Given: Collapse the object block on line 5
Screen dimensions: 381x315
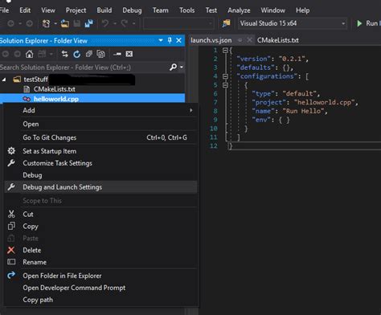Looking at the screenshot, I should click(x=225, y=85).
